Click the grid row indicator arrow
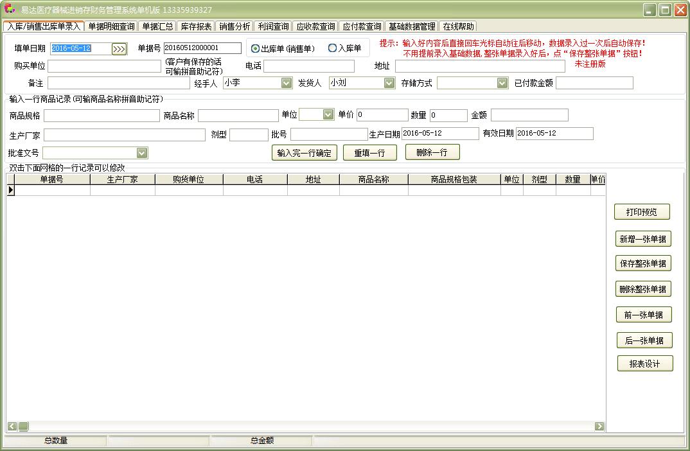Image resolution: width=690 pixels, height=451 pixels. point(10,190)
